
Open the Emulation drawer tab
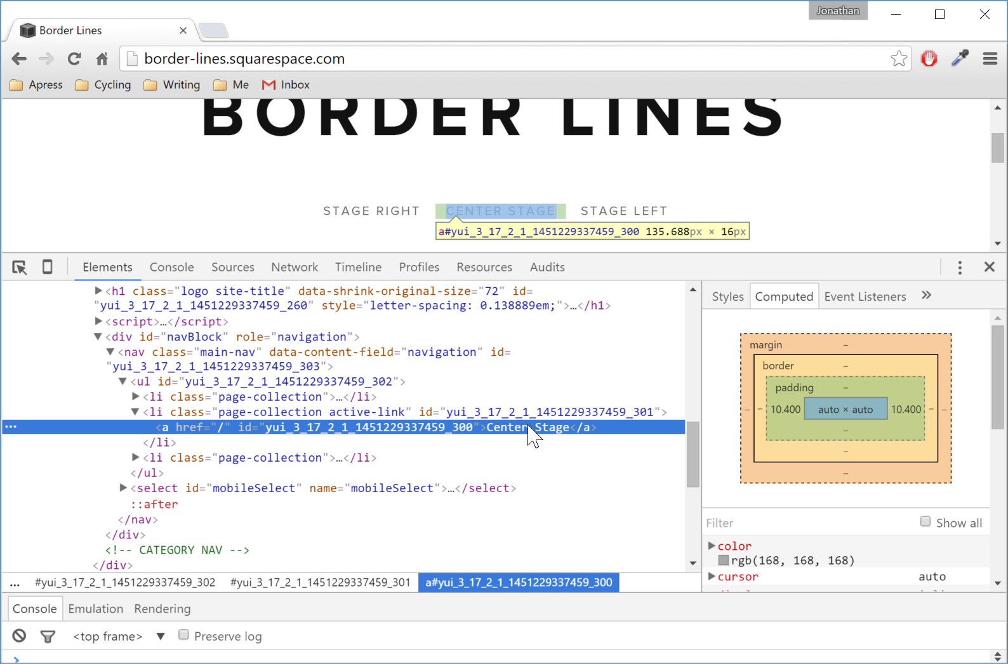pos(96,609)
